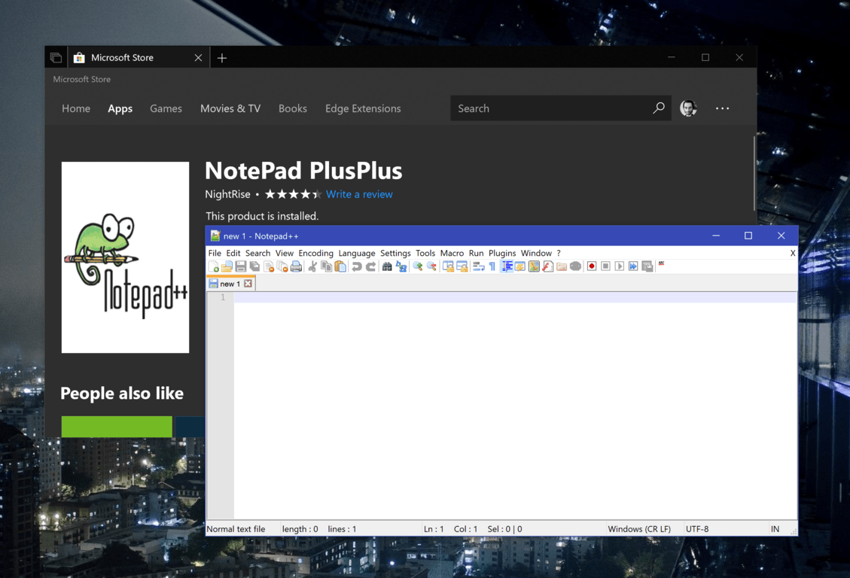Click the spell check ABC icon
This screenshot has width=850, height=578.
(661, 264)
